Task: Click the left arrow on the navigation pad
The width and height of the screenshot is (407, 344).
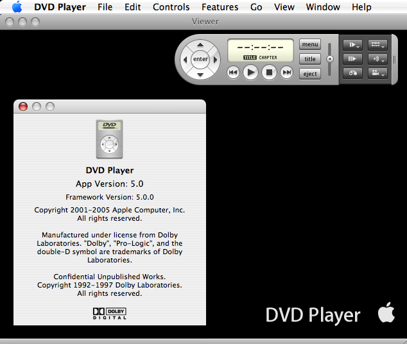Action: pyautogui.click(x=185, y=60)
